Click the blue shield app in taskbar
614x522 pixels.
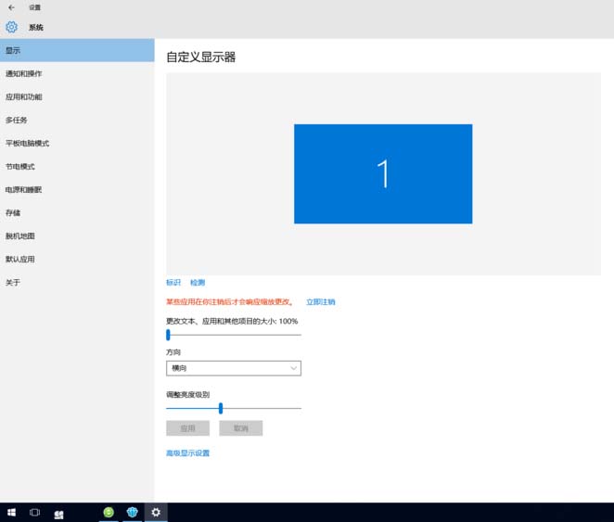point(133,512)
